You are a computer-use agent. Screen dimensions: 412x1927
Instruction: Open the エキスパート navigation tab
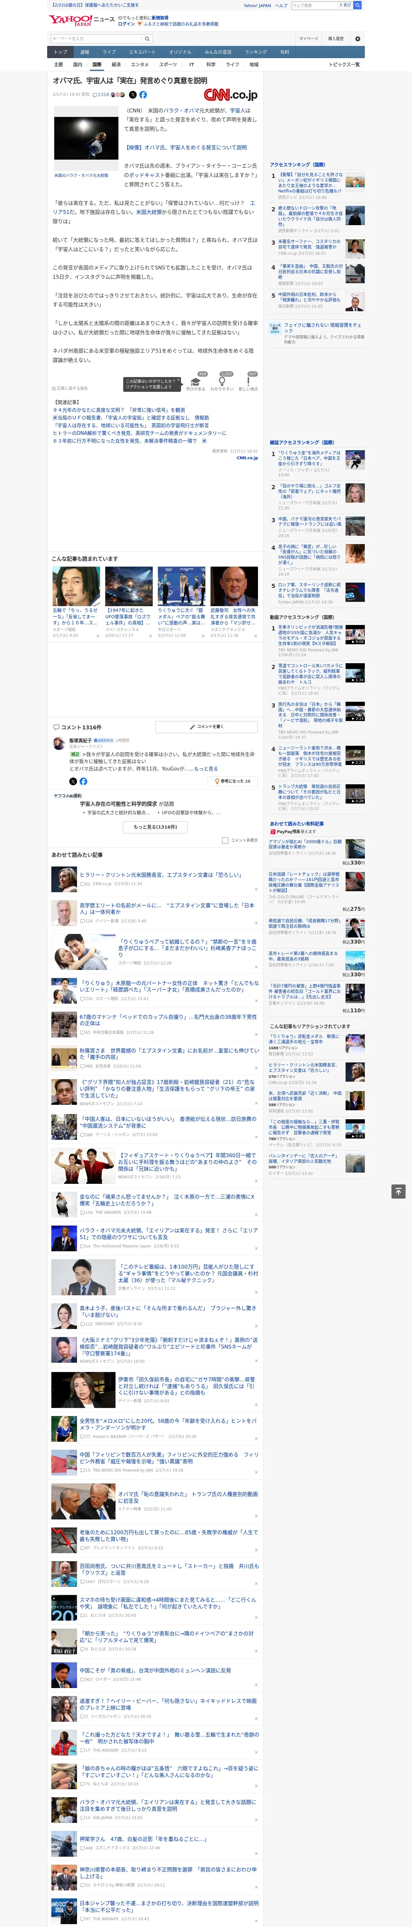pyautogui.click(x=142, y=52)
